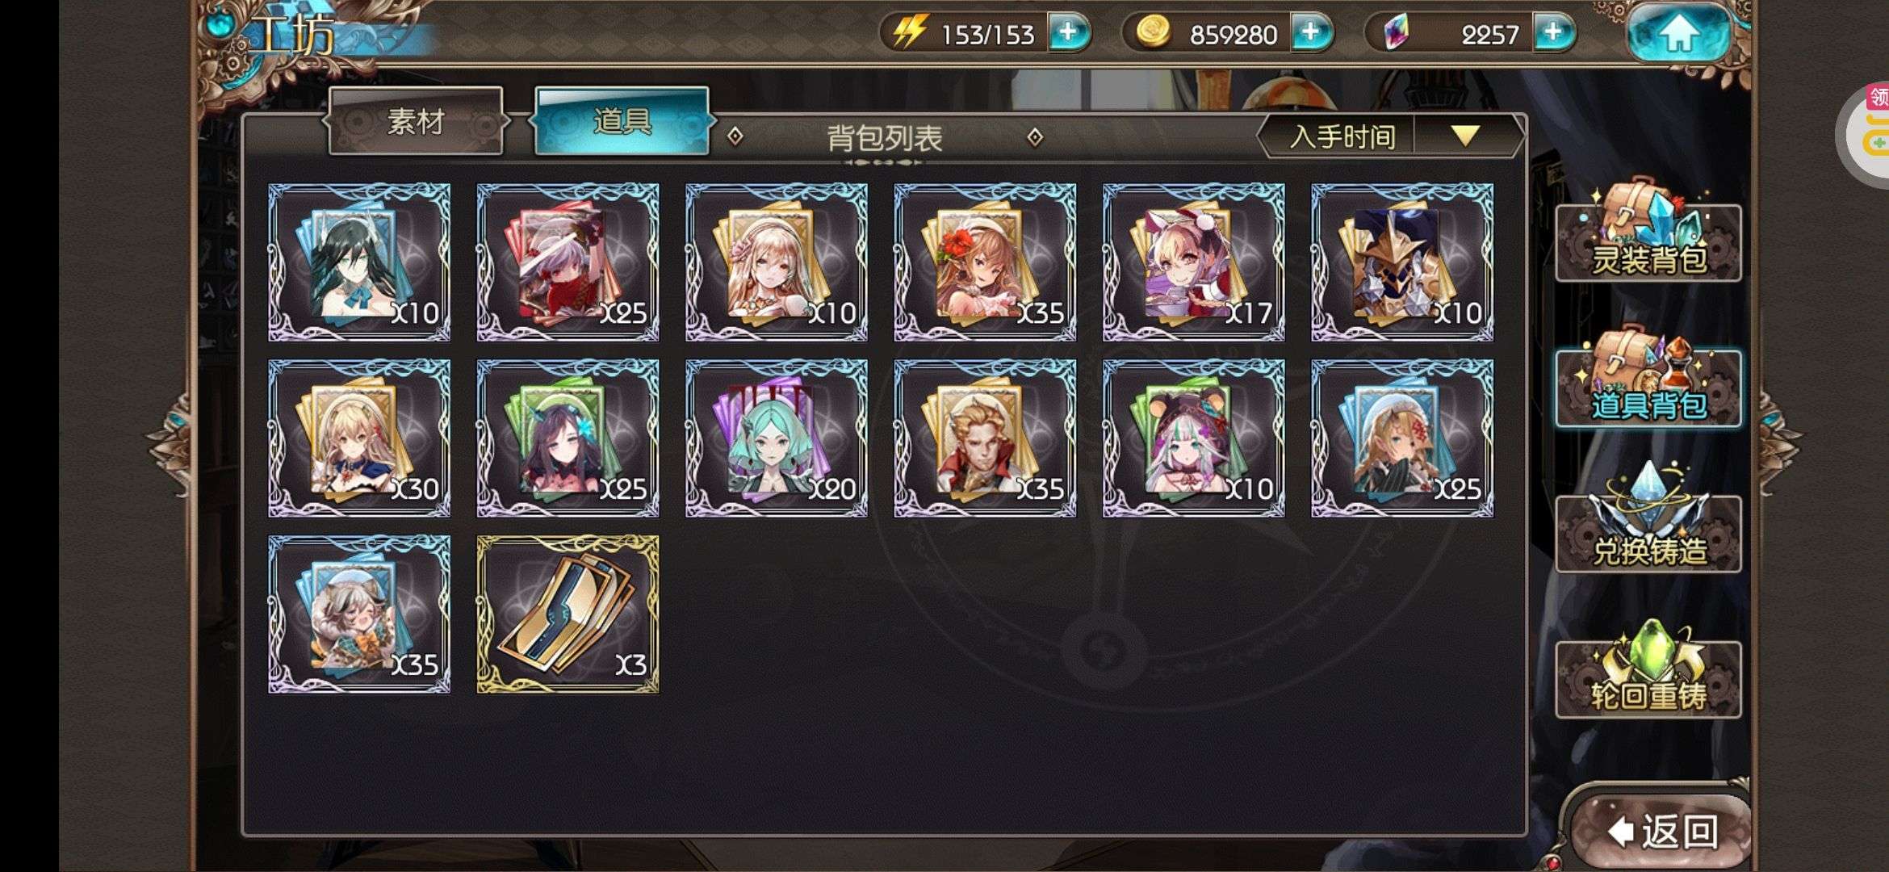Screen dimensions: 1889x872
Task: Open 轮回重铸 reforging
Action: tap(1648, 670)
